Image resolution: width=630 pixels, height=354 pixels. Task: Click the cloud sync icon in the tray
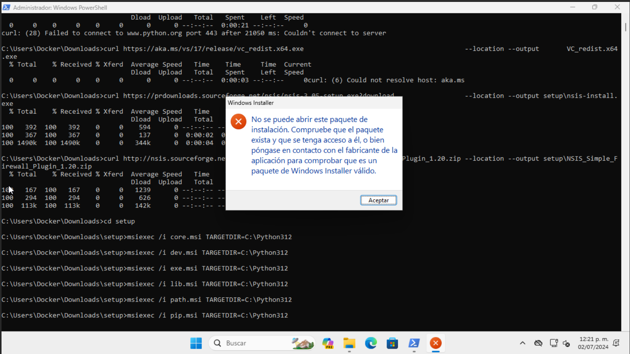click(x=538, y=343)
